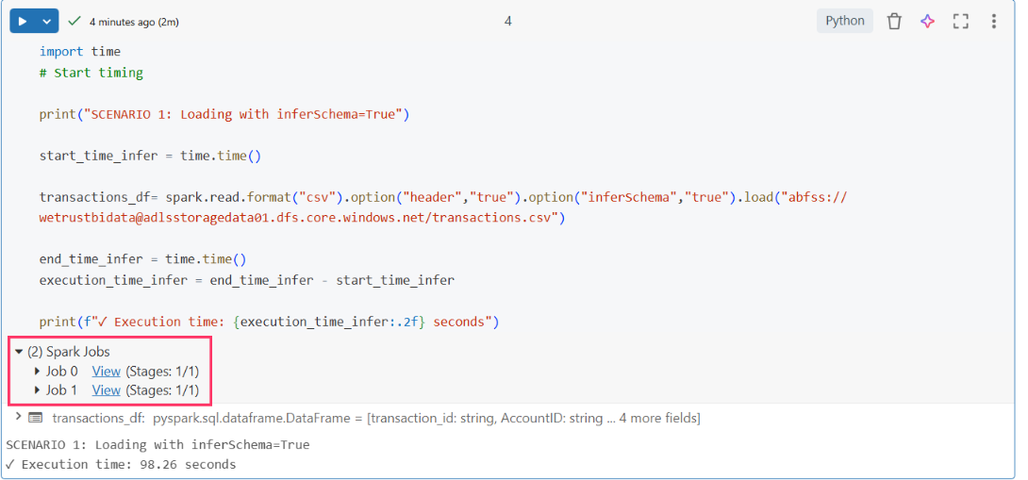Open the run options dropdown arrow
The height and width of the screenshot is (480, 1028).
(x=46, y=21)
